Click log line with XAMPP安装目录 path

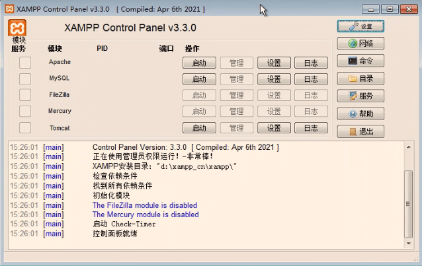164,166
